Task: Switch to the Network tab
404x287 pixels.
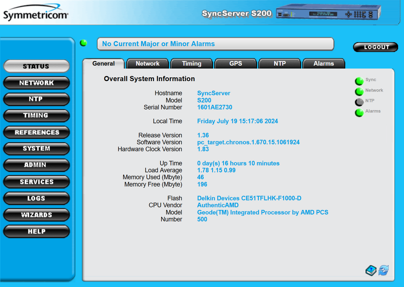Action: [x=148, y=64]
